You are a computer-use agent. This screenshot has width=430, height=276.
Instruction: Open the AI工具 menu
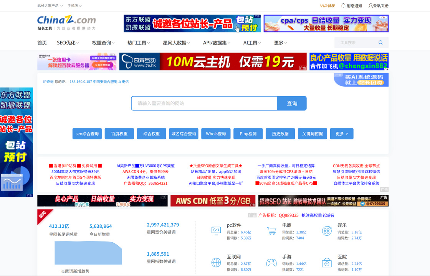click(252, 43)
